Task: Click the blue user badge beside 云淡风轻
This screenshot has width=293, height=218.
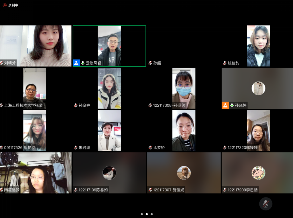Action: point(77,63)
